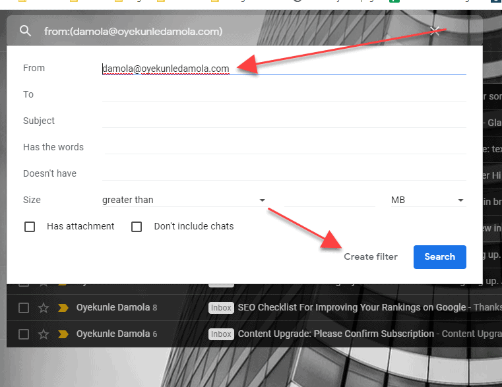Viewport: 502px width, 387px height.
Task: Click the Create filter button
Action: click(371, 256)
